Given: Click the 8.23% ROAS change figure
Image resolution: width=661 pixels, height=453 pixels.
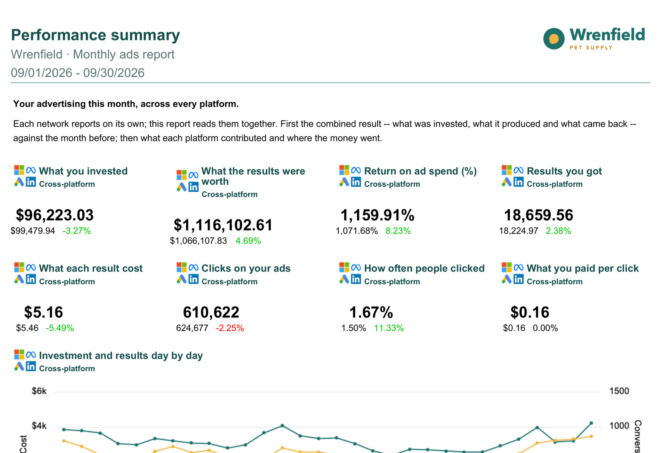Looking at the screenshot, I should click(x=398, y=231).
